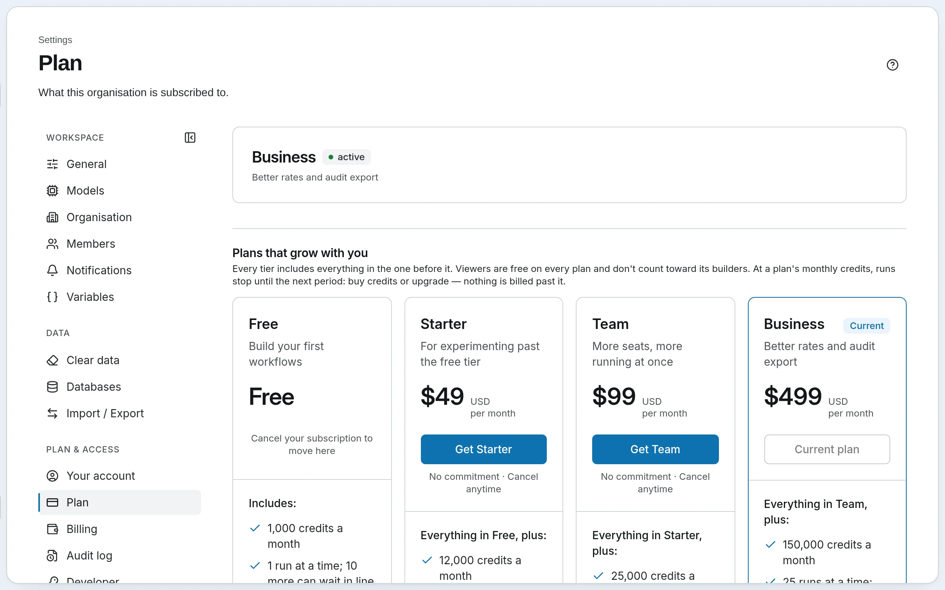Click the Current plan button
Image resolution: width=945 pixels, height=590 pixels.
[x=827, y=449]
